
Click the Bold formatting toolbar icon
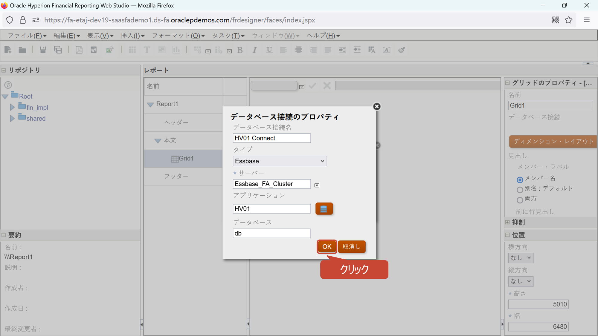coord(240,50)
